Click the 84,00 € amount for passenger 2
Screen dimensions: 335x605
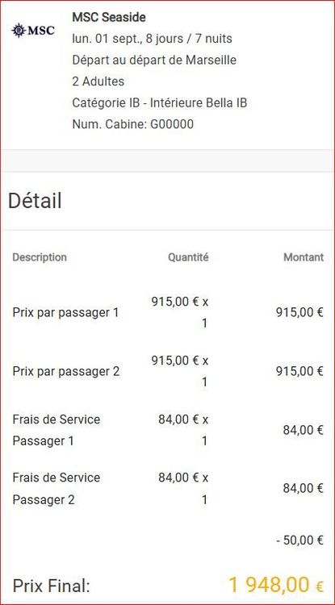(x=303, y=489)
